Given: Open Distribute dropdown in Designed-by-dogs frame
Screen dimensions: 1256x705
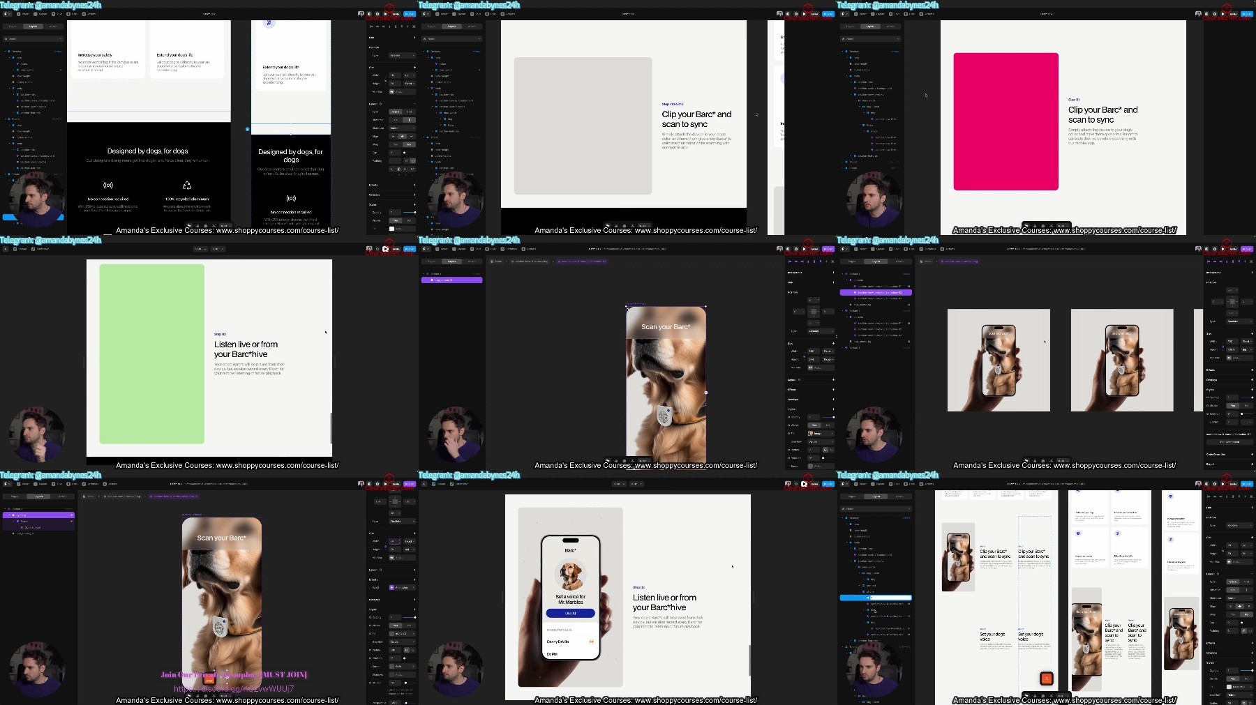Looking at the screenshot, I should click(403, 128).
